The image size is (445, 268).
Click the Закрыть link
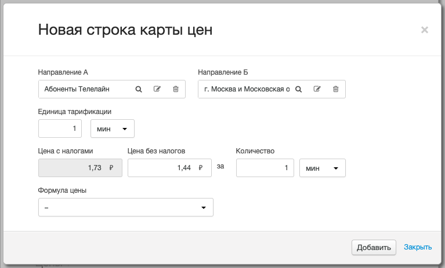[x=418, y=247]
